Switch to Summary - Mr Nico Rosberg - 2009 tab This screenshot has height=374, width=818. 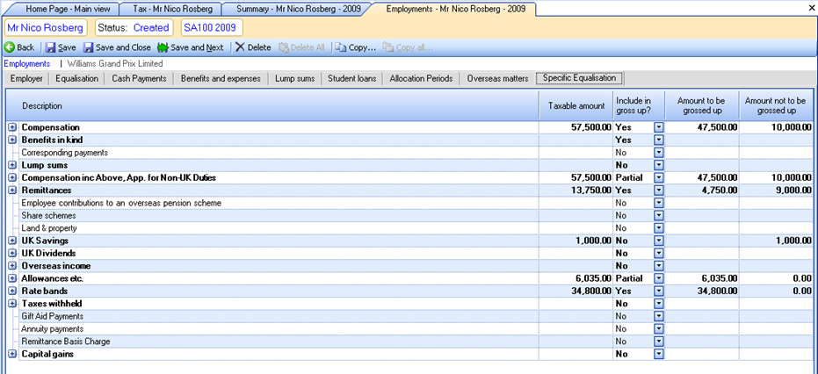pyautogui.click(x=298, y=10)
